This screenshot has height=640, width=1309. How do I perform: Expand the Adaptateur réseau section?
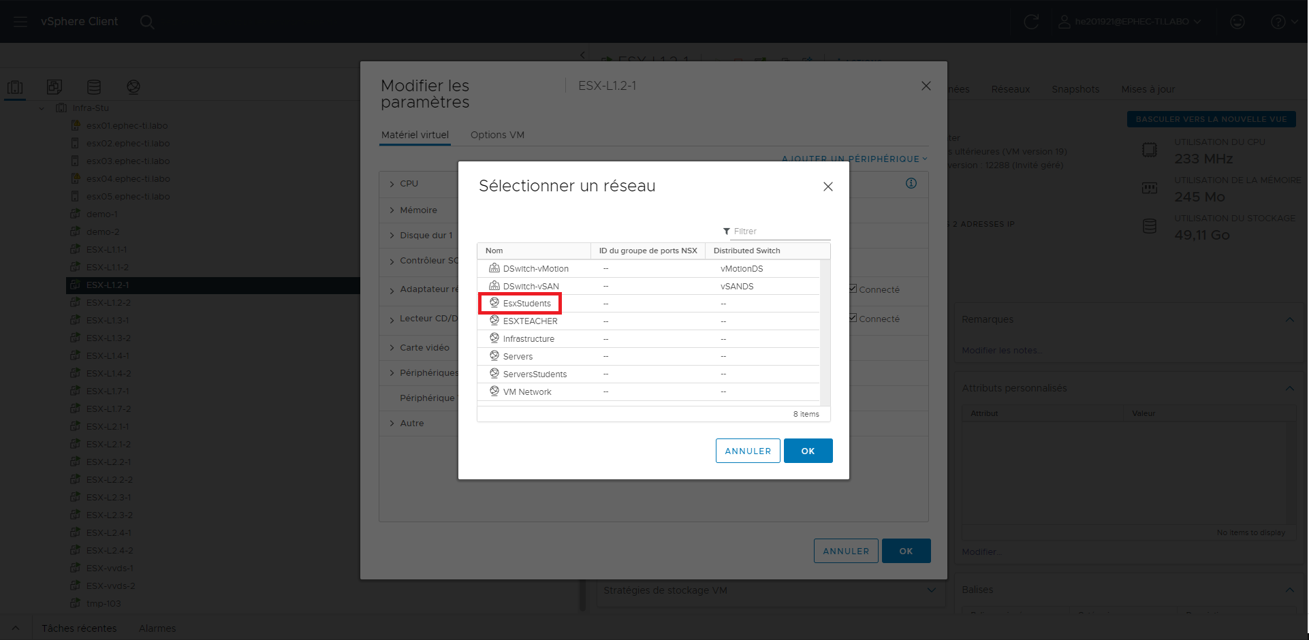click(392, 290)
